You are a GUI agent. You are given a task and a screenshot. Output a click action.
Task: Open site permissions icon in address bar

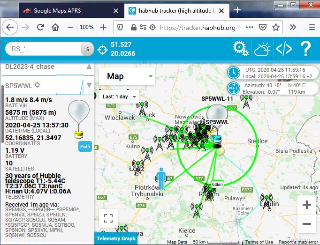point(143,27)
